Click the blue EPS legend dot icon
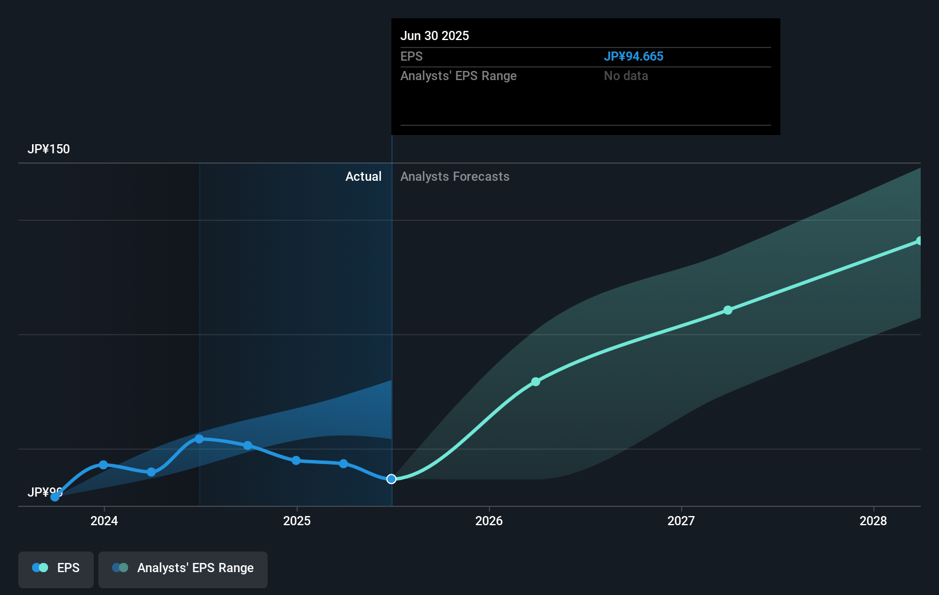The height and width of the screenshot is (595, 939). [x=39, y=568]
